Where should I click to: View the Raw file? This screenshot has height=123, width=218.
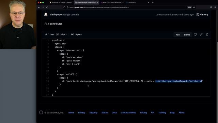coord(178,35)
